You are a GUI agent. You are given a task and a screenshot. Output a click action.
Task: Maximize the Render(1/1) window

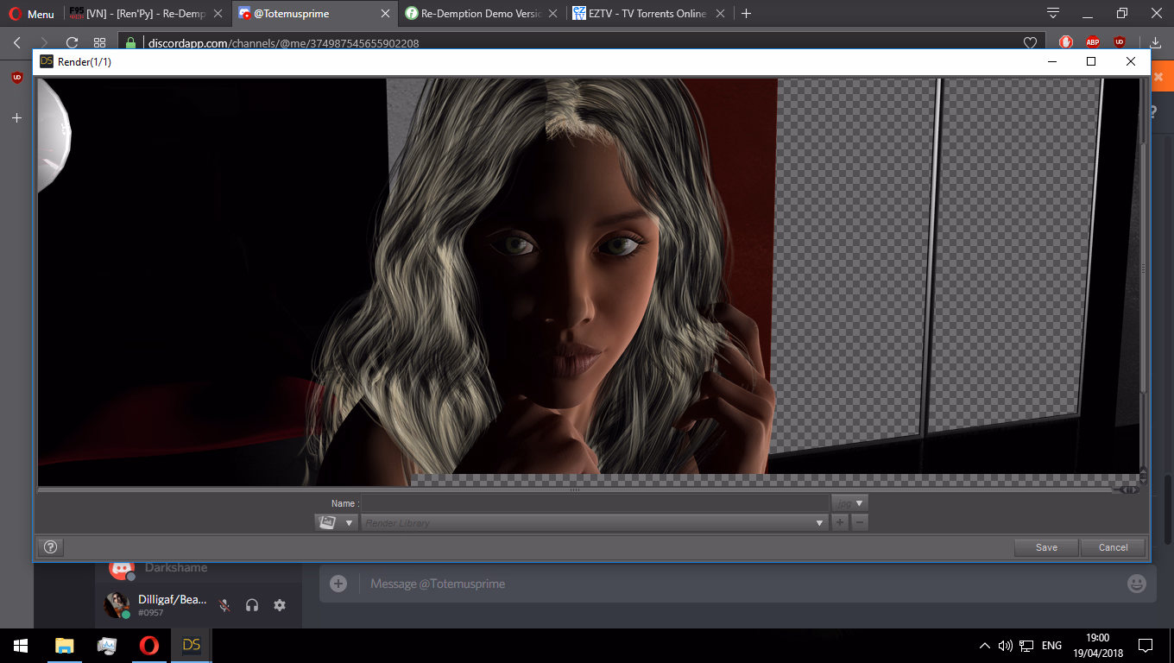click(x=1091, y=61)
